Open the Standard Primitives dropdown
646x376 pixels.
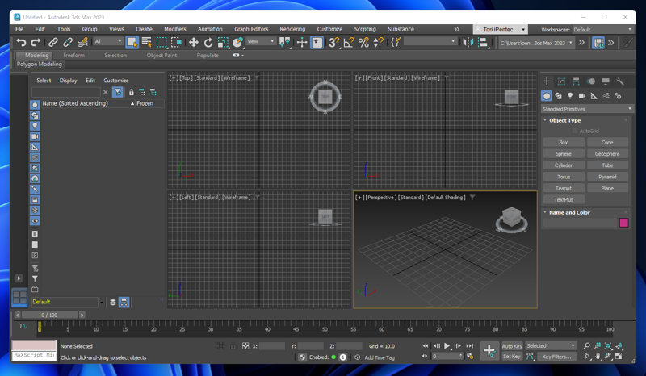[x=587, y=109]
